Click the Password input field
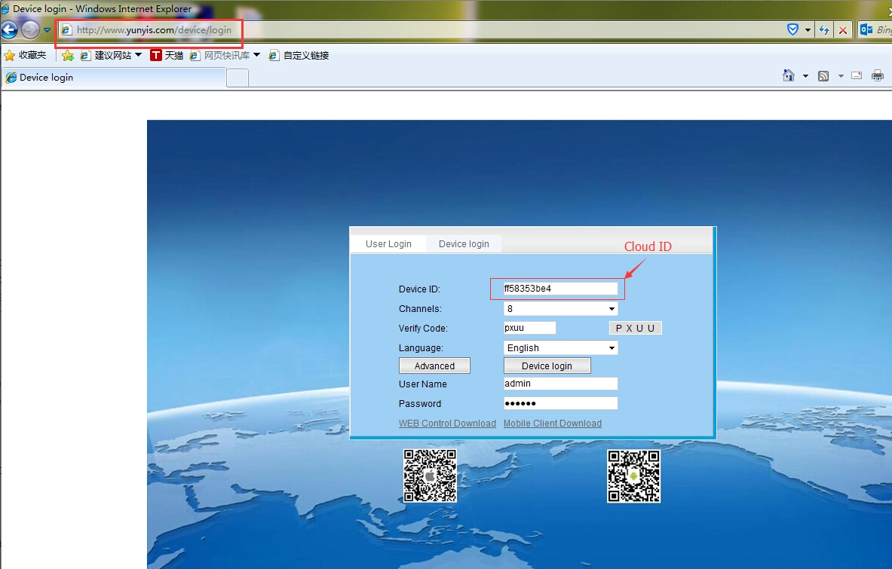The image size is (892, 569). coord(560,404)
